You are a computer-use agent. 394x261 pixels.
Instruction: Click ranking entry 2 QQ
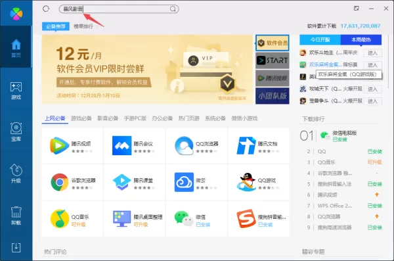pos(322,151)
